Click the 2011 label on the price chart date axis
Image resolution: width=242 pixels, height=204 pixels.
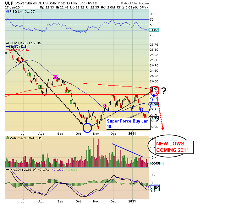(132, 133)
